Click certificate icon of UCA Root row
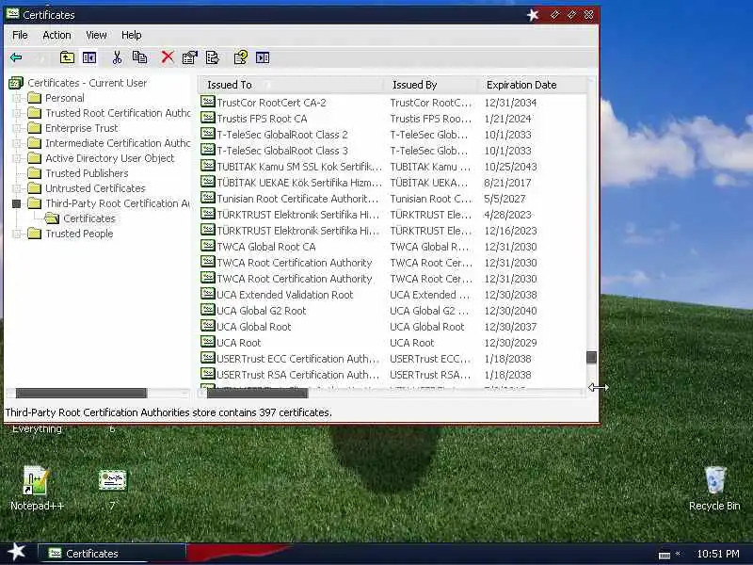Screen dimensions: 753x565 pos(207,342)
